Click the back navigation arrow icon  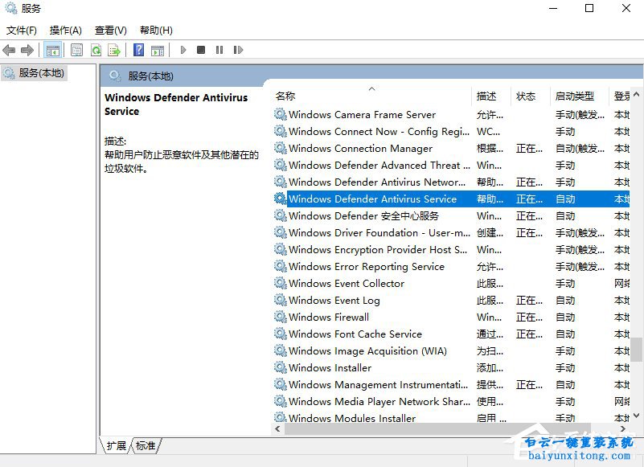(9, 49)
